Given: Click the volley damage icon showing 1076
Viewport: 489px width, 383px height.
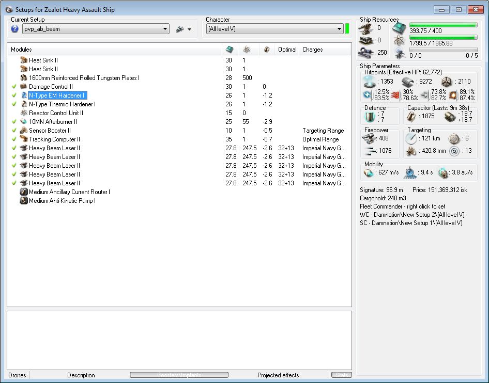Looking at the screenshot, I should [370, 151].
